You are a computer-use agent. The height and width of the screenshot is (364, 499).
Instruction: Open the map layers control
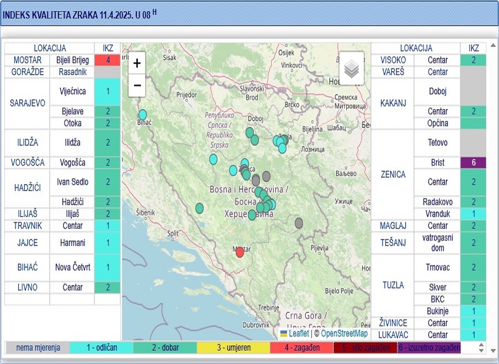pos(351,68)
